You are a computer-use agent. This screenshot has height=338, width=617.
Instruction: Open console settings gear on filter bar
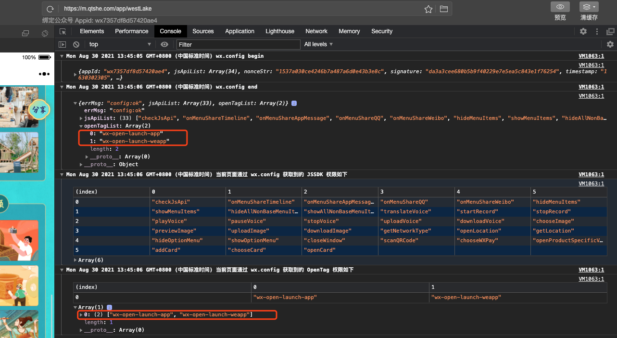pyautogui.click(x=610, y=44)
